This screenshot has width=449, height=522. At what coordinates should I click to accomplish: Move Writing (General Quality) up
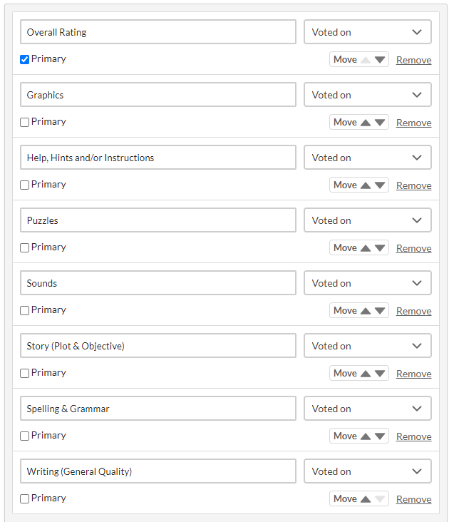click(x=366, y=499)
